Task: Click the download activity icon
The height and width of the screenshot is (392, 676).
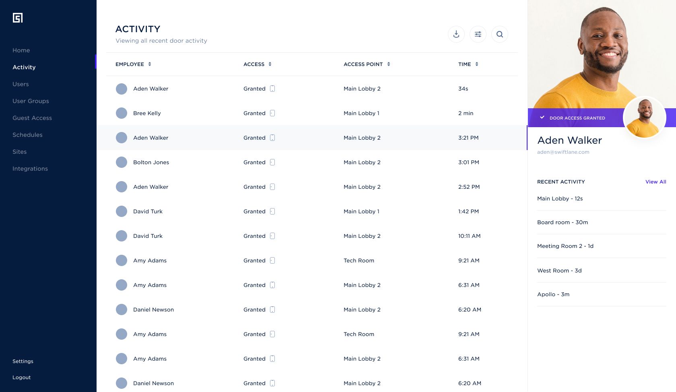Action: 456,34
